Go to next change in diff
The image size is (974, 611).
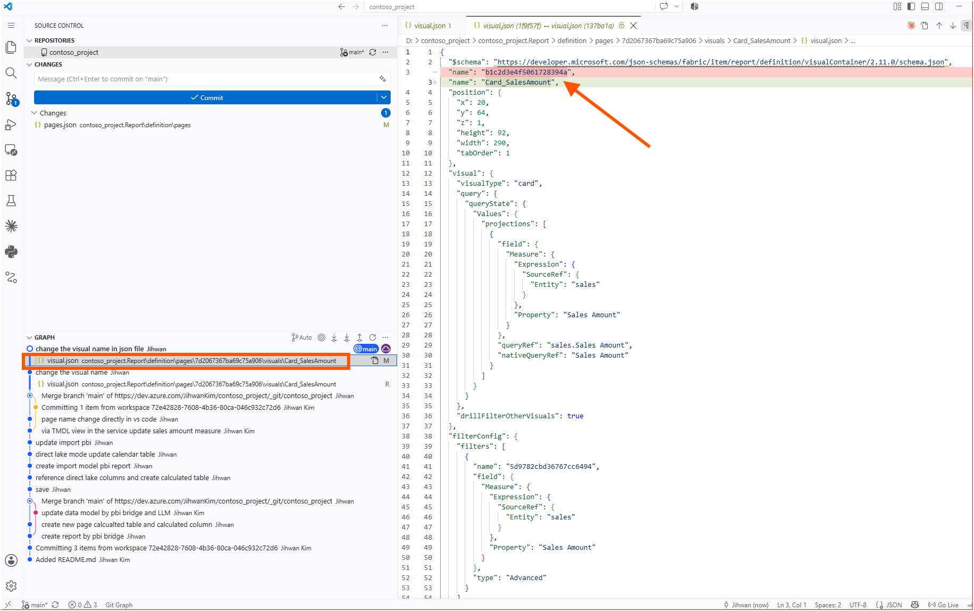(x=953, y=26)
